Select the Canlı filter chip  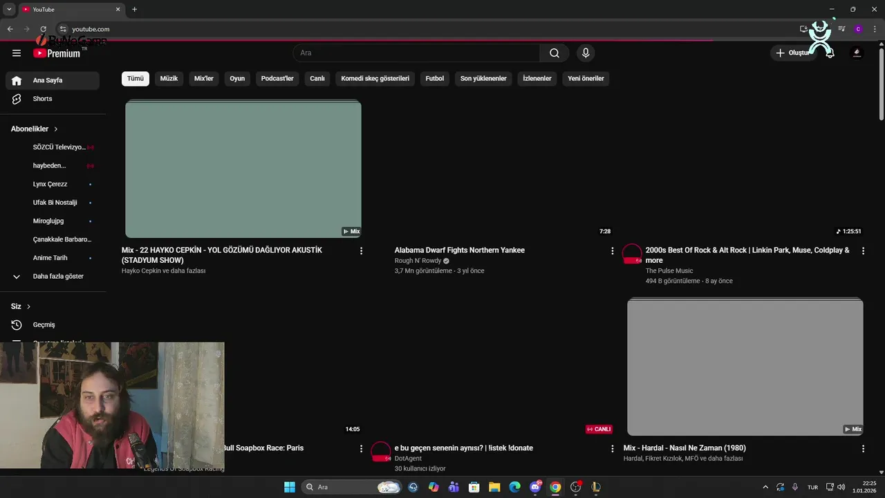point(317,78)
